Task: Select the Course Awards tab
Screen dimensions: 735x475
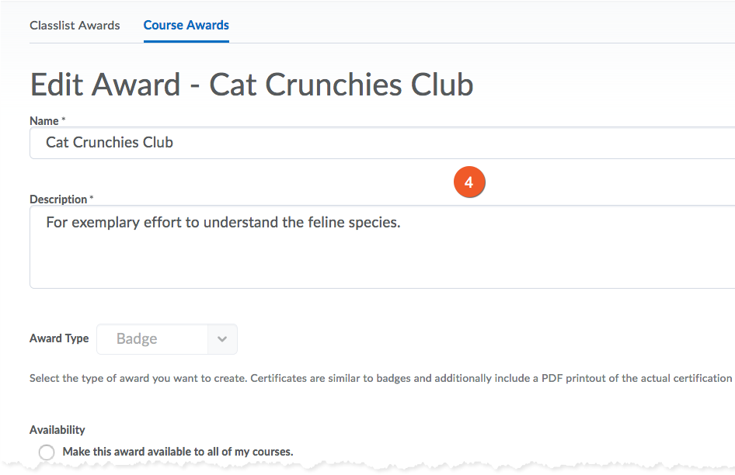Action: pyautogui.click(x=186, y=25)
